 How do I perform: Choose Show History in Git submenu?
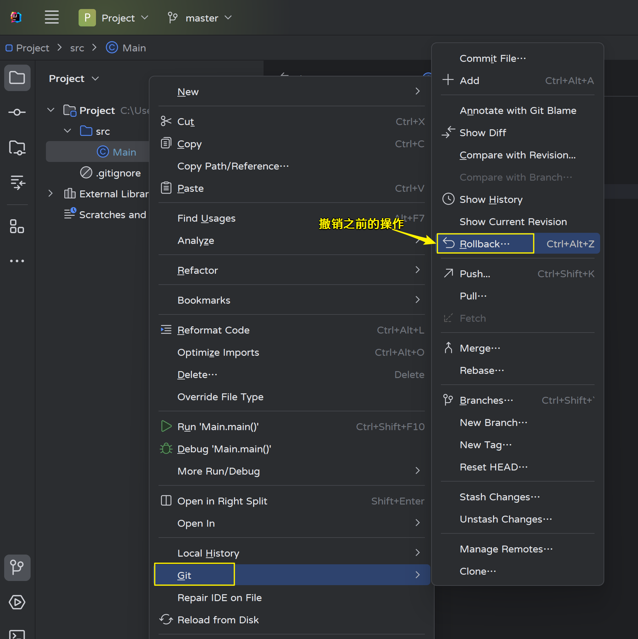pyautogui.click(x=491, y=199)
